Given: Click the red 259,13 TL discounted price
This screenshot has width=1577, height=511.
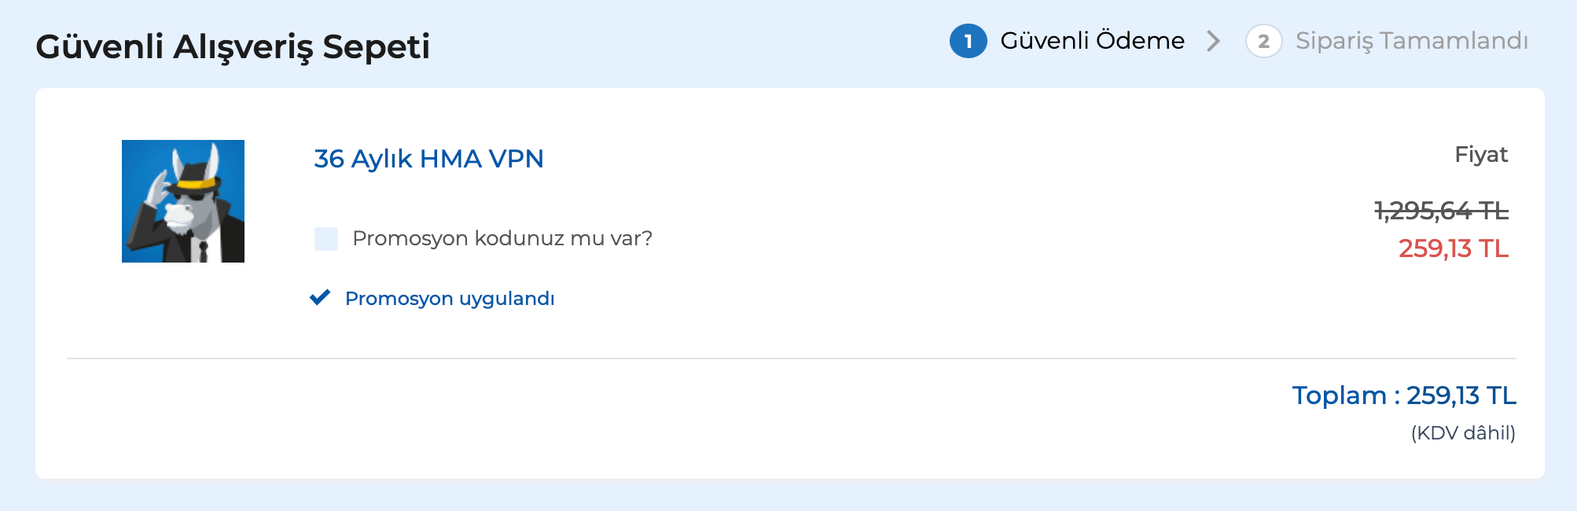Looking at the screenshot, I should pos(1453,248).
